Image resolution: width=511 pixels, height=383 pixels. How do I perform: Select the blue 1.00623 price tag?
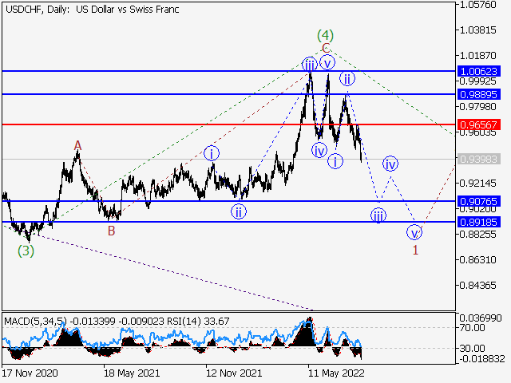point(479,71)
